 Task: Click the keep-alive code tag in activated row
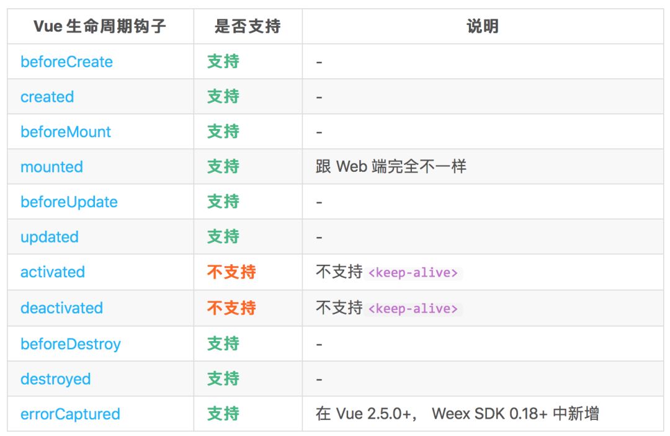click(x=413, y=273)
